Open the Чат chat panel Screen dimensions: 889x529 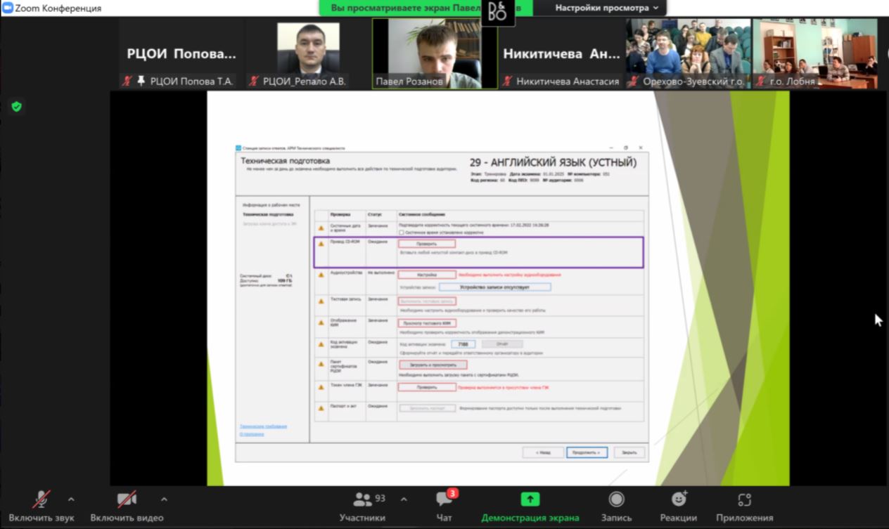pyautogui.click(x=444, y=506)
